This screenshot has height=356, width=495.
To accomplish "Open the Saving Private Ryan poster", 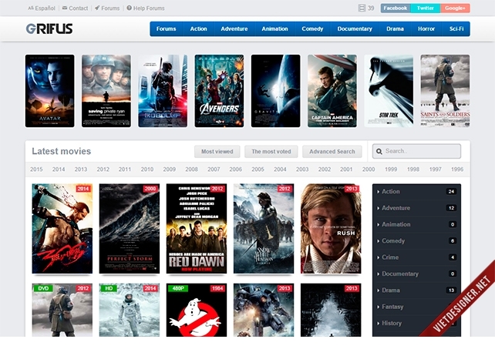I will pyautogui.click(x=106, y=91).
